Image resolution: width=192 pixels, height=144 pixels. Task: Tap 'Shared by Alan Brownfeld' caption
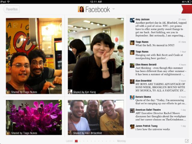coord(87,133)
